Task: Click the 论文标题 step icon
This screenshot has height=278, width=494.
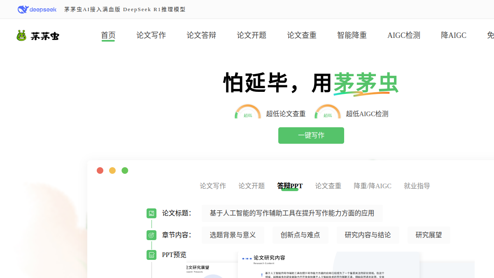Action: (x=151, y=213)
